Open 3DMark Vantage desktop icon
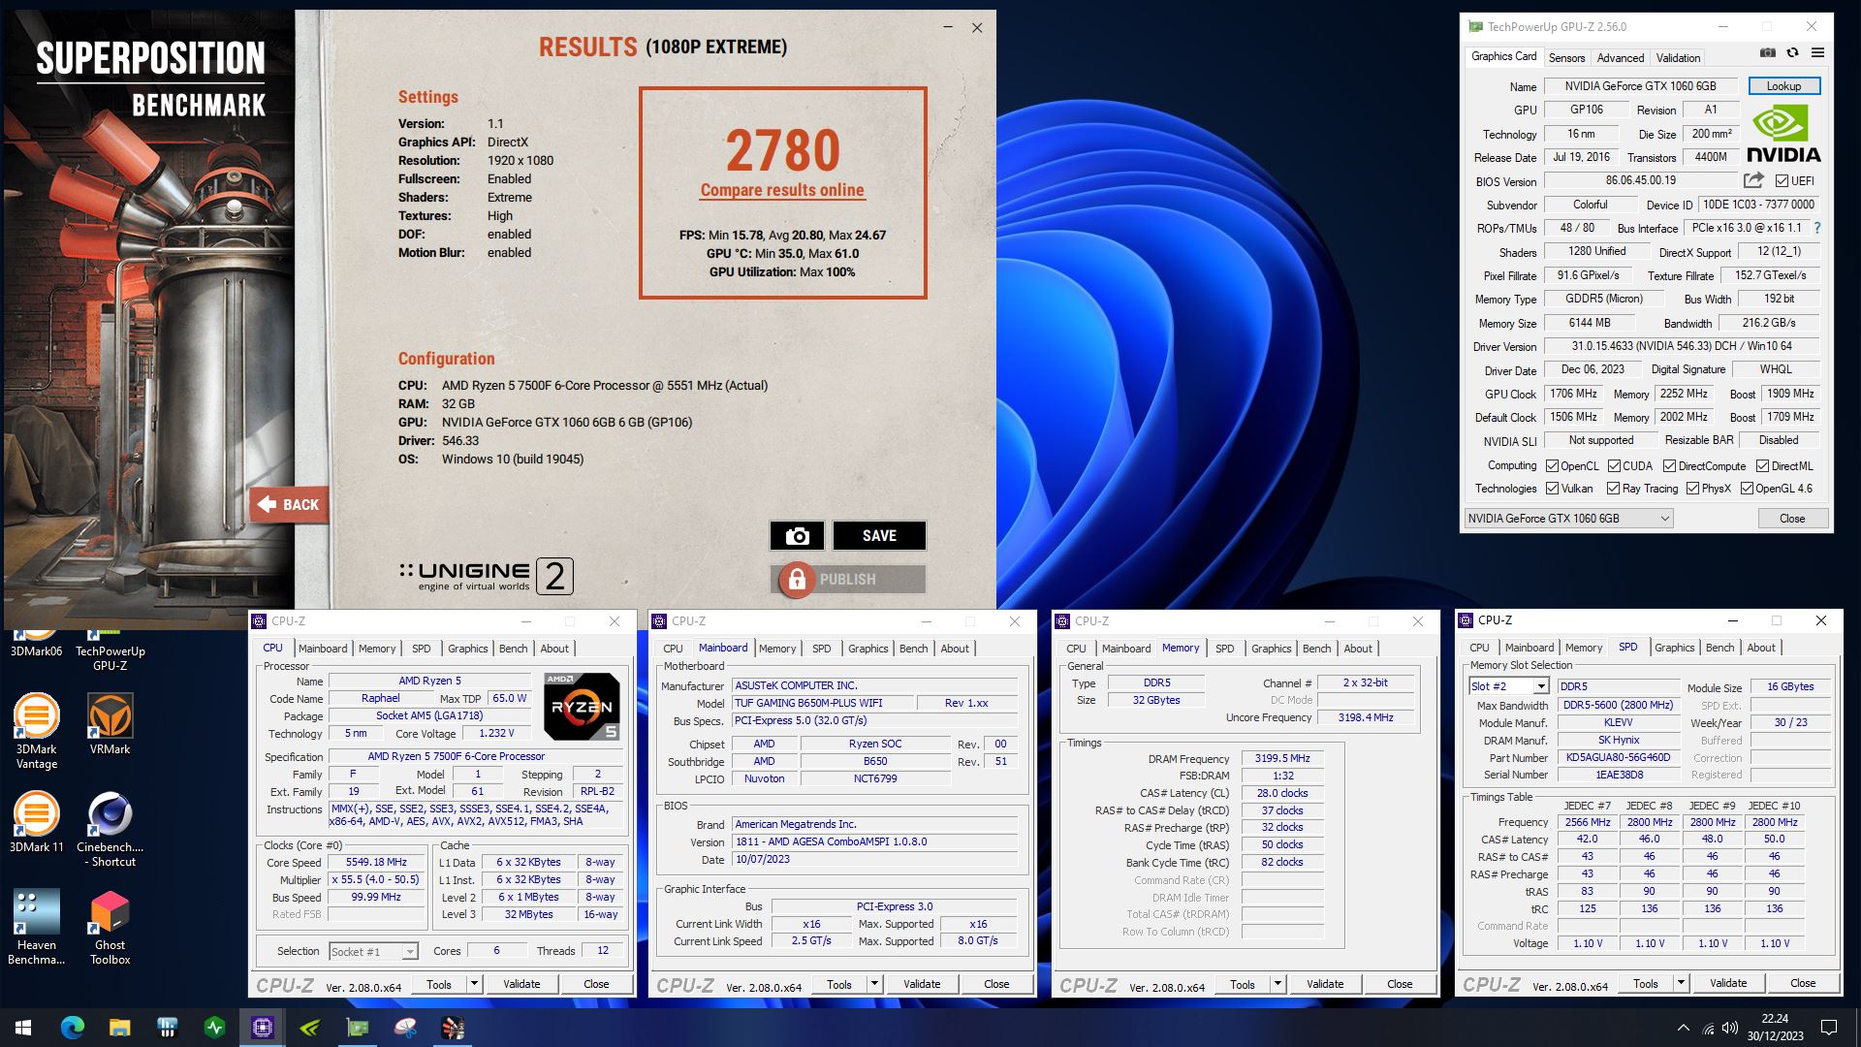1861x1047 pixels. tap(36, 731)
